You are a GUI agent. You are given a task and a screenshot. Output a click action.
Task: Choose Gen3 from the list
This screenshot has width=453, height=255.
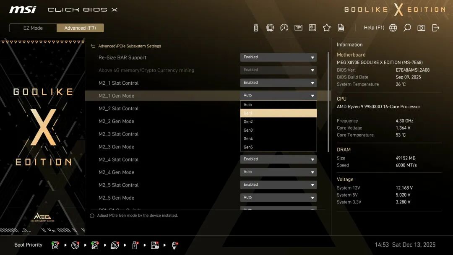tap(278, 130)
